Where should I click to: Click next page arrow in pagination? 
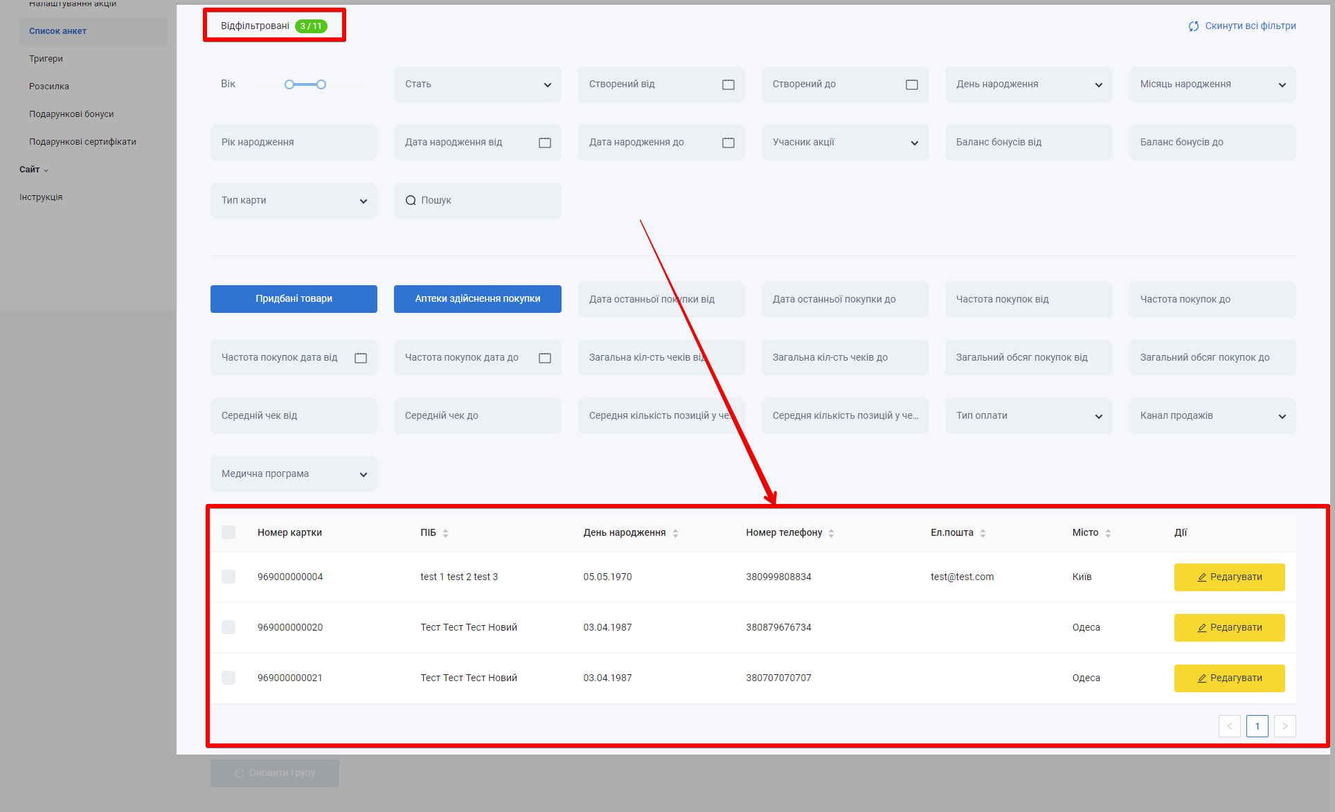click(x=1284, y=726)
